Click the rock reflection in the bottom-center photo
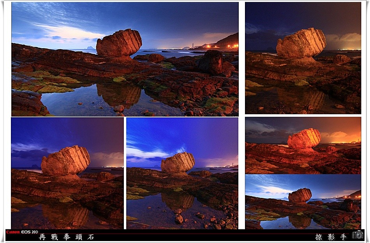Screen dimensions: 370x243 click(x=178, y=201)
